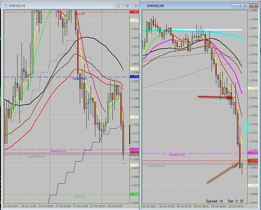
Task: Click the Daily S1 label on H1 chart
Action: (80, 196)
